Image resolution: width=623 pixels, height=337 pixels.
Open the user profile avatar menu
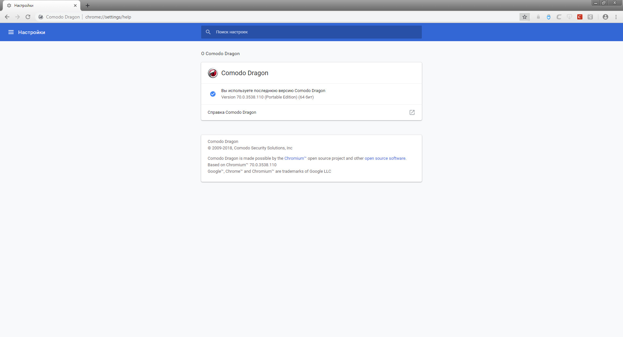coord(605,17)
